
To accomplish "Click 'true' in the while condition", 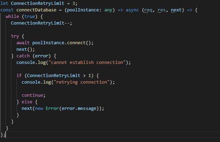I will click(29, 17).
